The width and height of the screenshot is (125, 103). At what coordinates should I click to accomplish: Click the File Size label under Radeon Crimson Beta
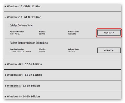[x=42, y=49]
